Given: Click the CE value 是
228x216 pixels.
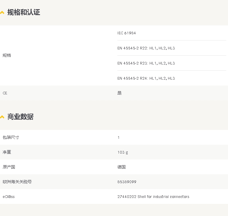Looking at the screenshot, I should pos(119,93).
